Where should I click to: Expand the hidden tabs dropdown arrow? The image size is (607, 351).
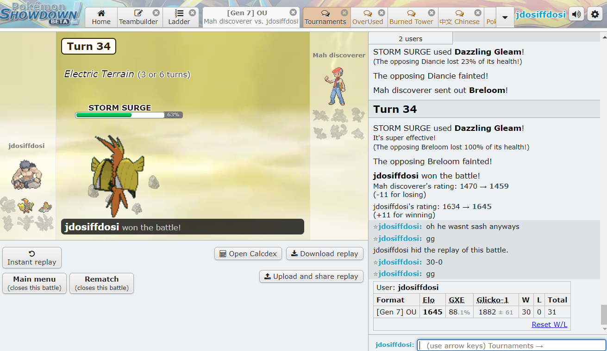(505, 17)
